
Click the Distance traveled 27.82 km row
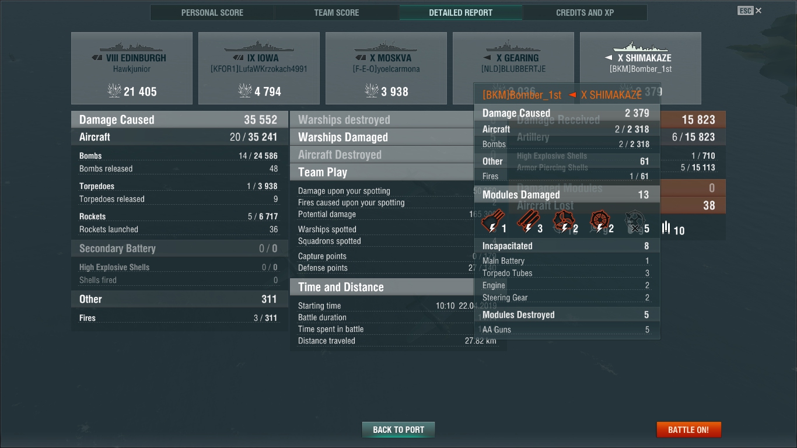(x=397, y=341)
